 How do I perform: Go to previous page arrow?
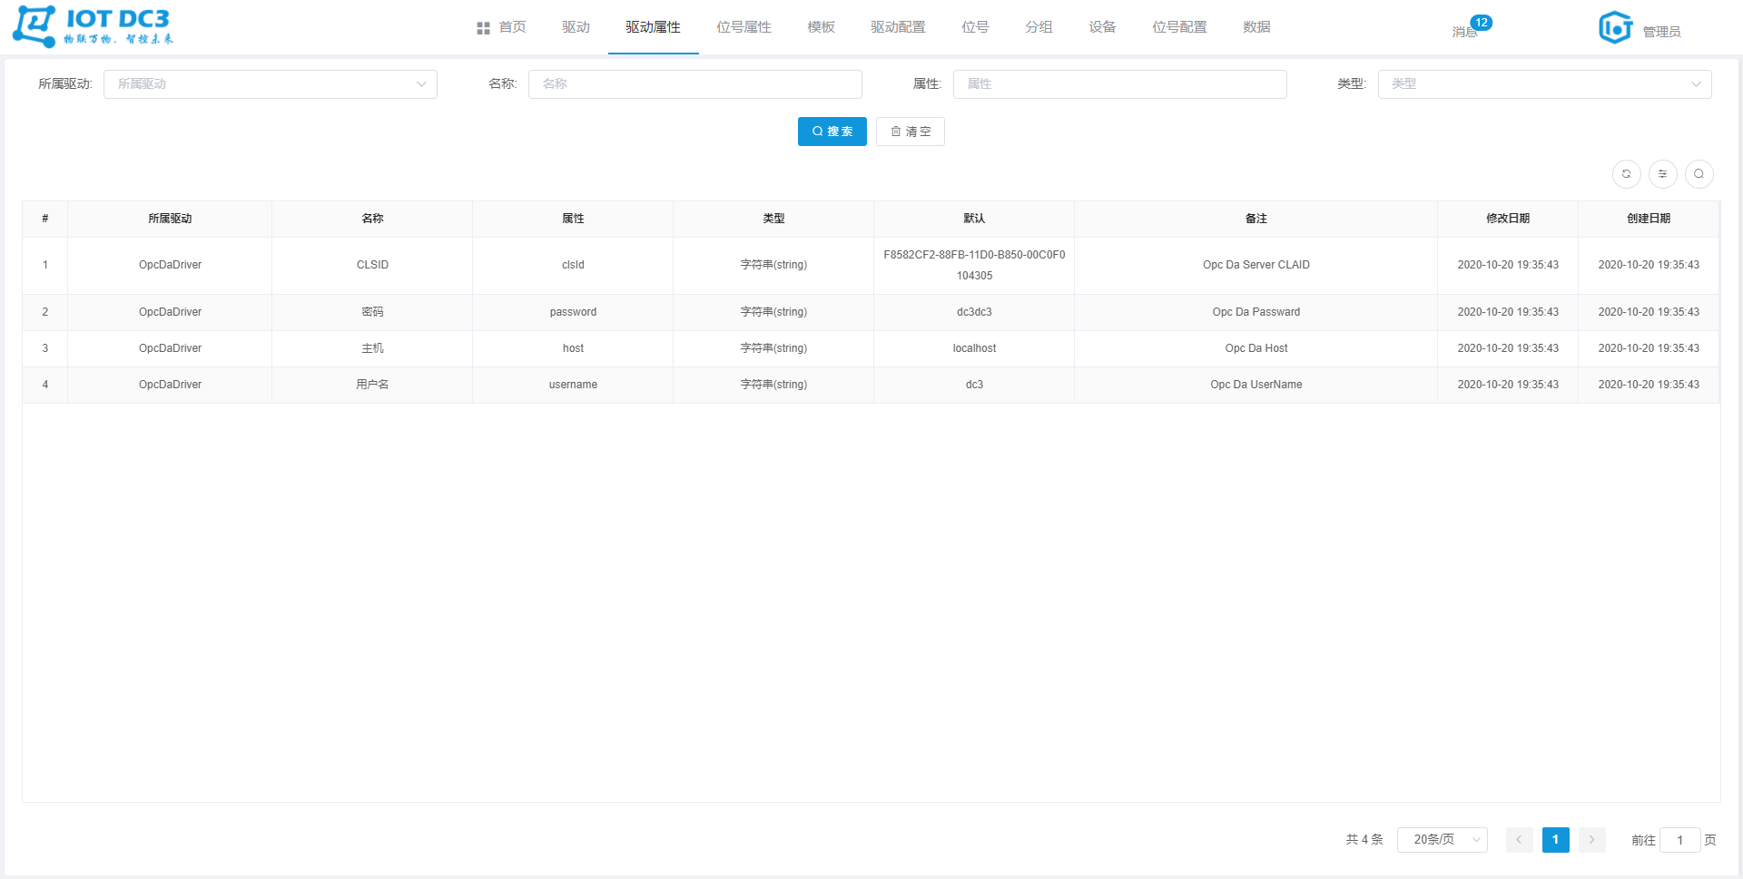pos(1519,840)
